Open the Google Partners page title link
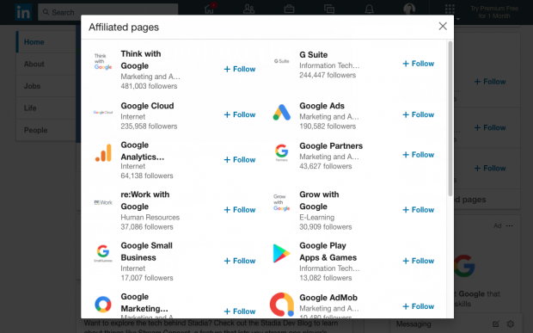This screenshot has height=333, width=533. click(331, 146)
